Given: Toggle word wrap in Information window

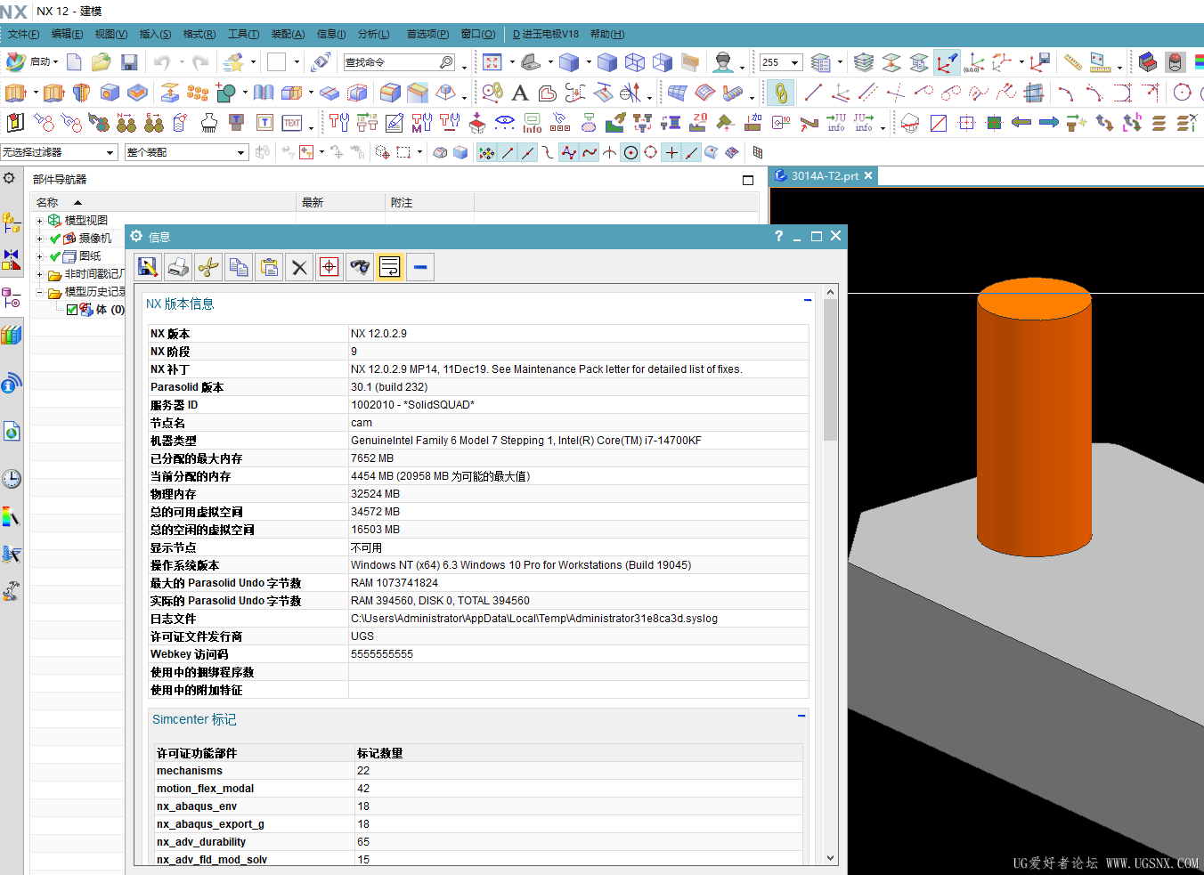Looking at the screenshot, I should 390,266.
